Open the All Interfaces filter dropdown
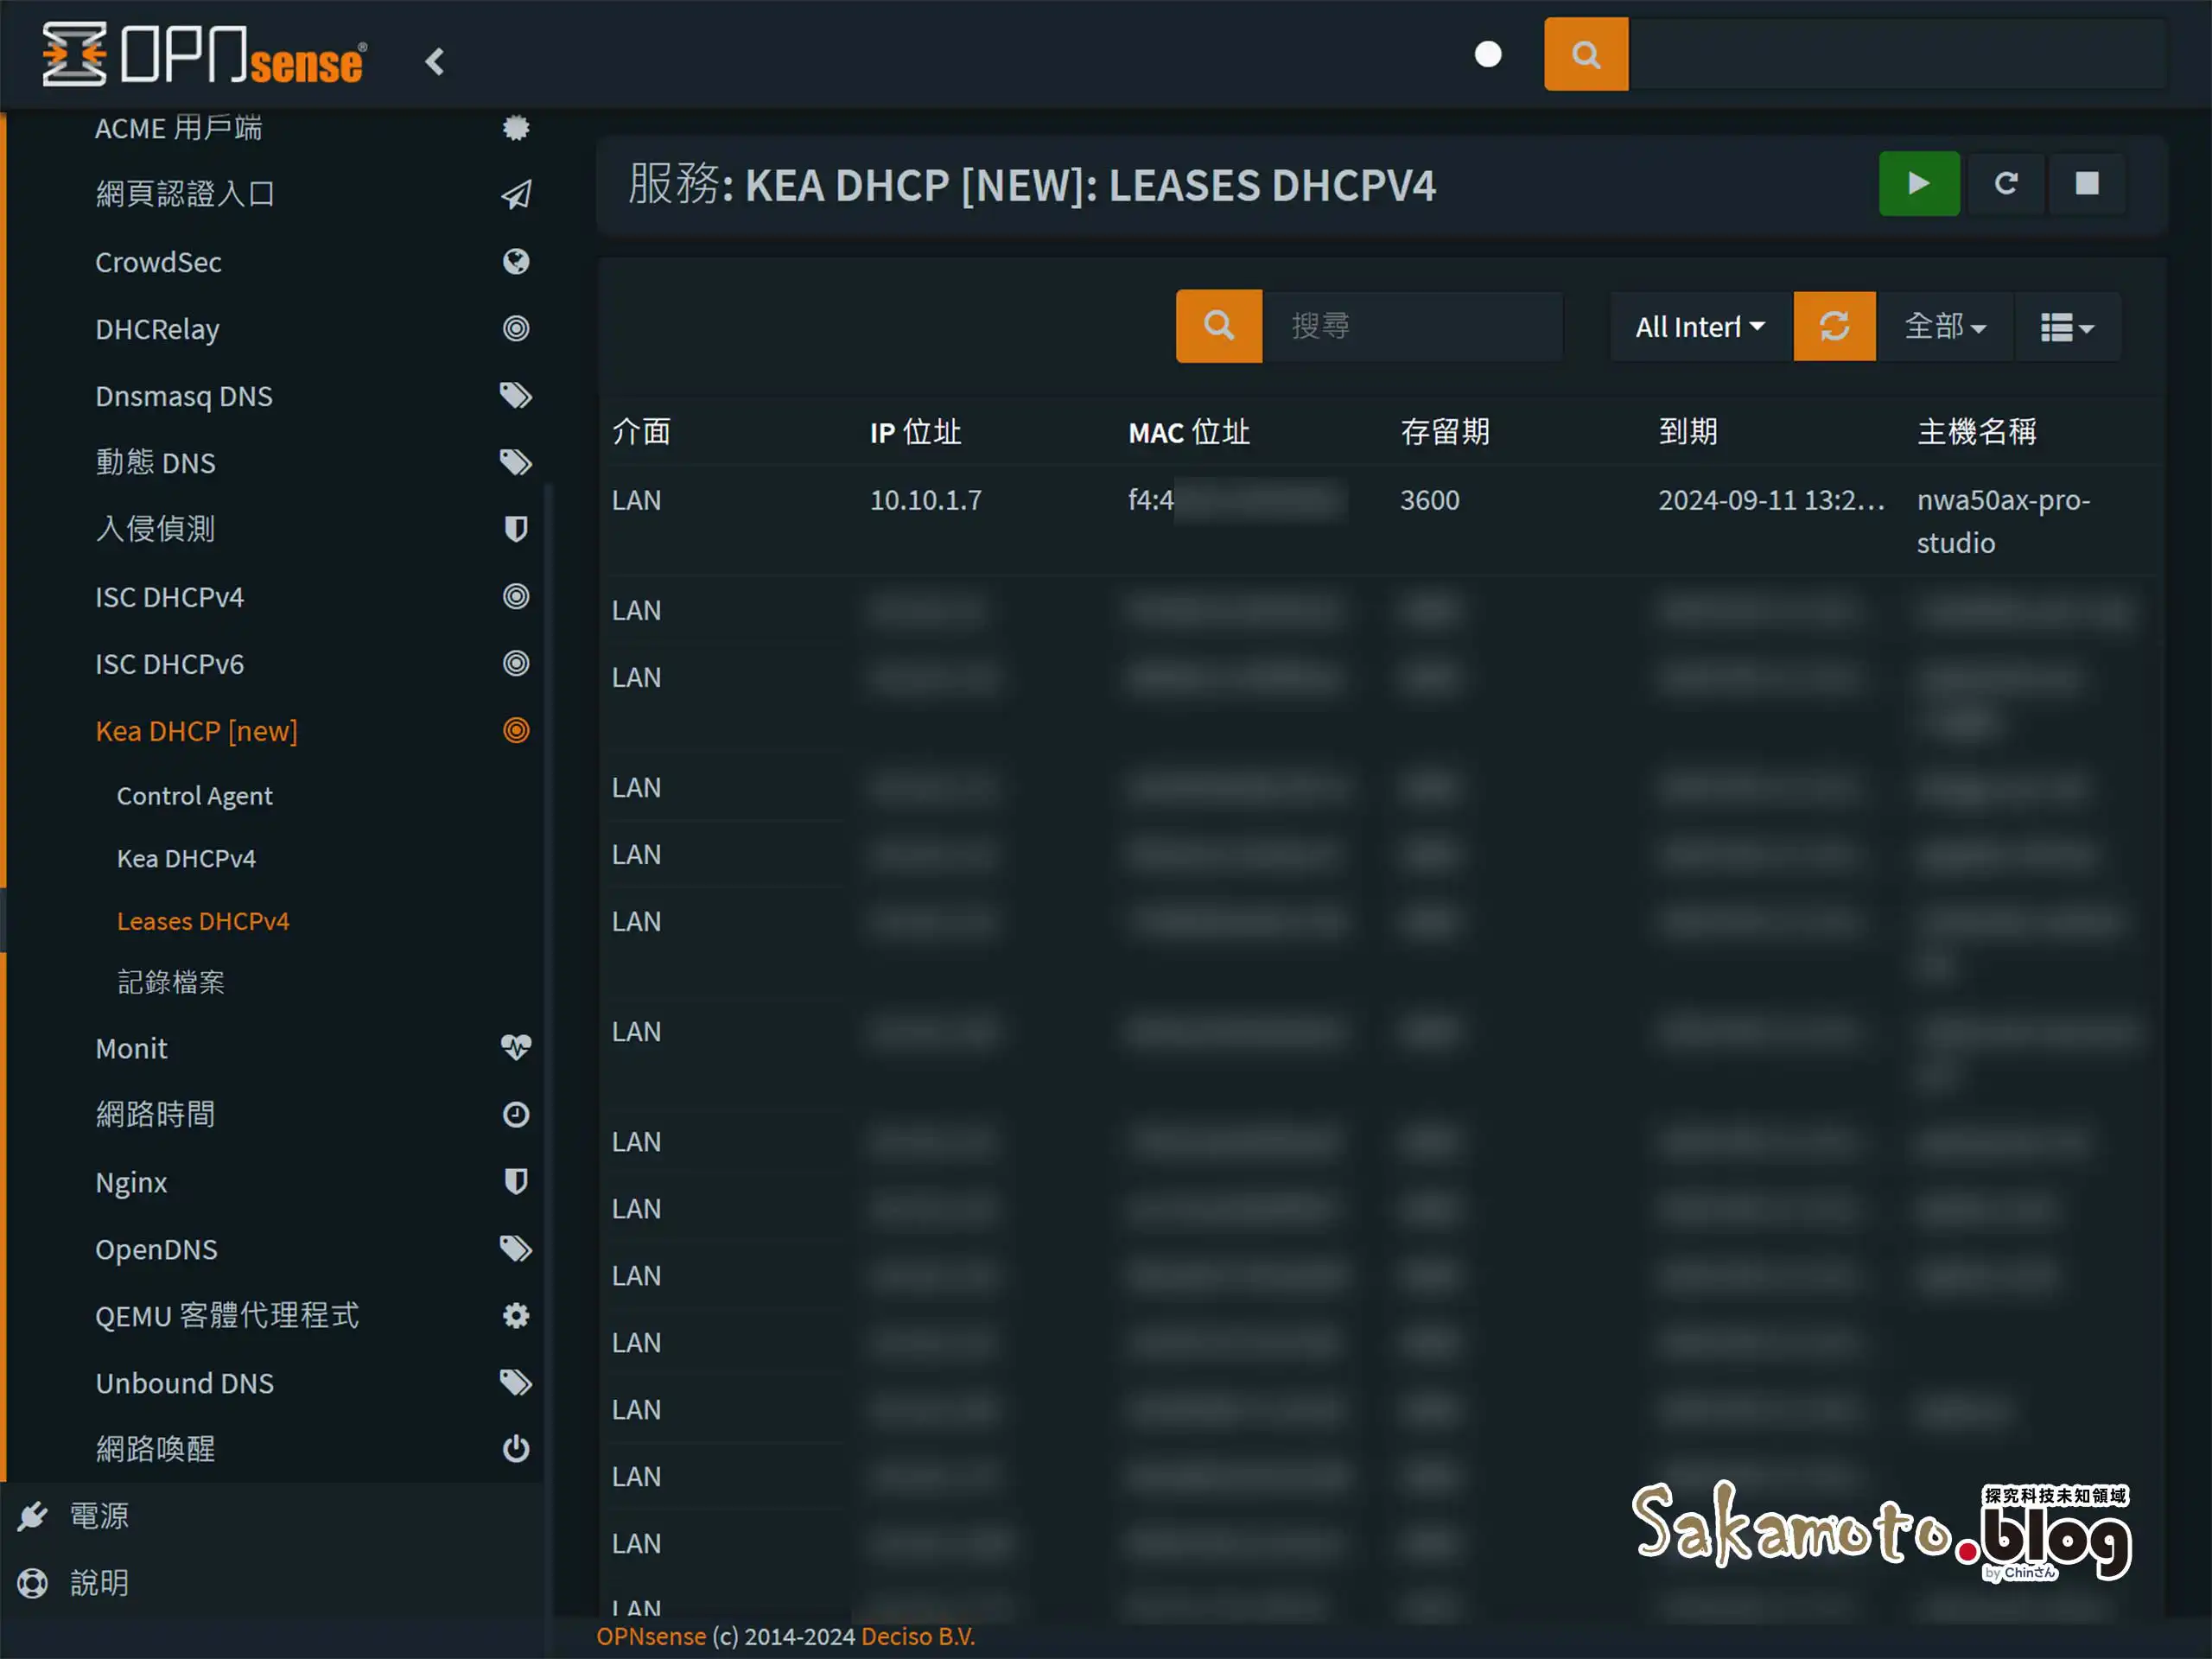Viewport: 2212px width, 1659px height. click(1700, 326)
